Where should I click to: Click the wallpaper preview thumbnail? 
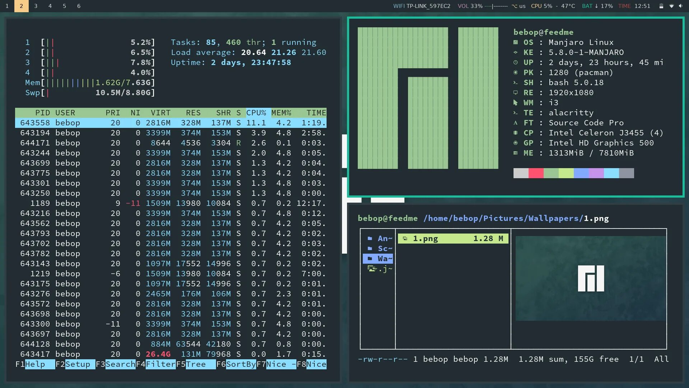(x=591, y=278)
